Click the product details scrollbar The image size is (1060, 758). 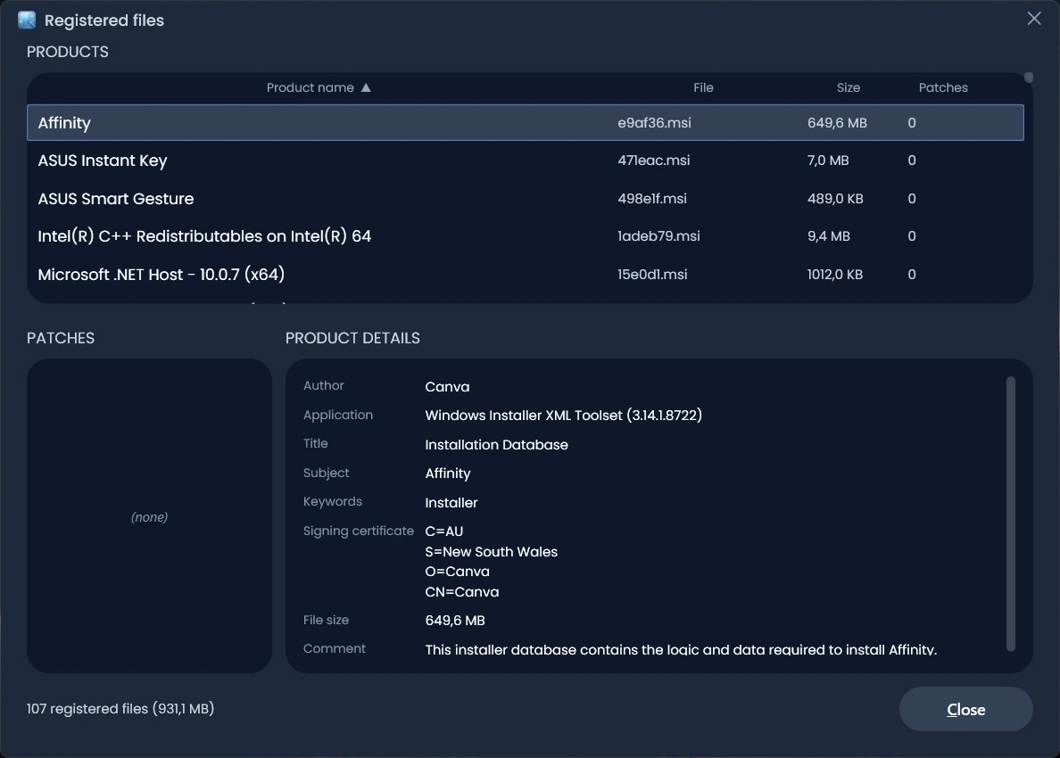pos(1011,514)
